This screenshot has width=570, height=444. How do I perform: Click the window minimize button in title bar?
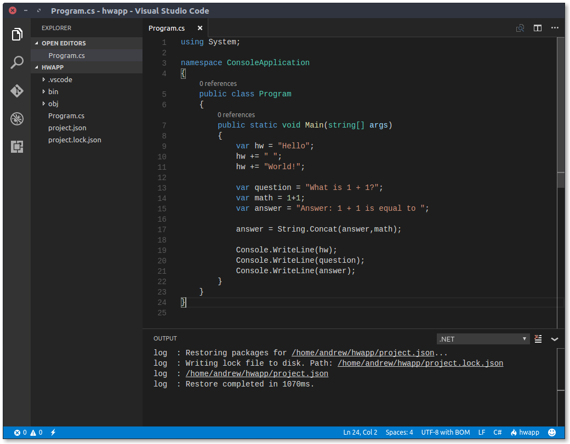coord(25,10)
